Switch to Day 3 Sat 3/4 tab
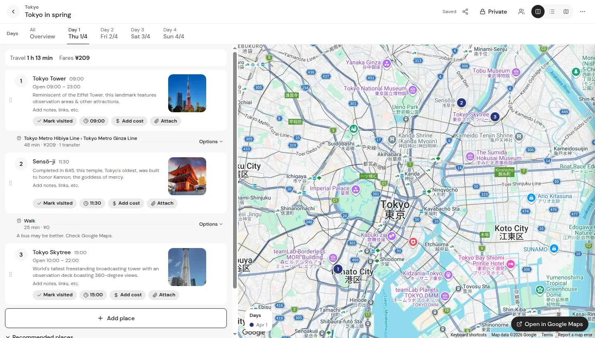 [140, 33]
